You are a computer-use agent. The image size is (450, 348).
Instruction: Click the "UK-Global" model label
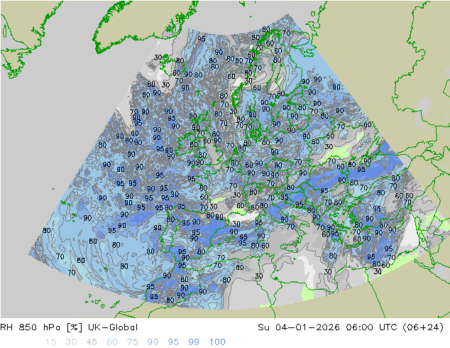(113, 327)
